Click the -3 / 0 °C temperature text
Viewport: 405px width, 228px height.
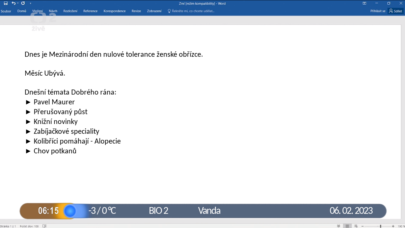[102, 211]
